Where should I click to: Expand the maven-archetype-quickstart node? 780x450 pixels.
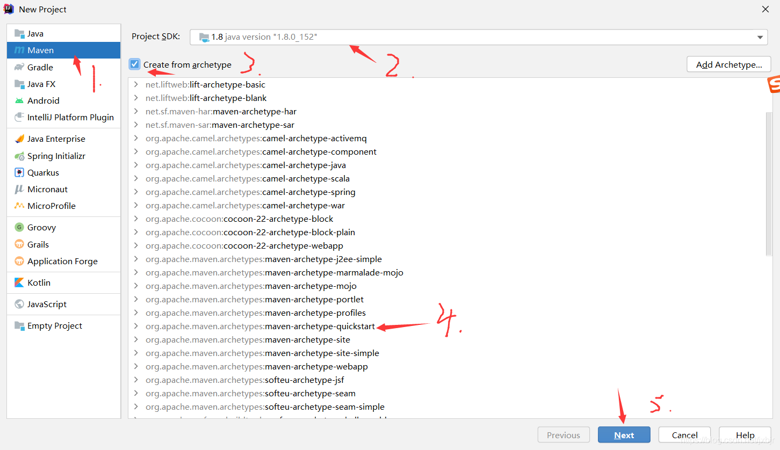click(136, 326)
